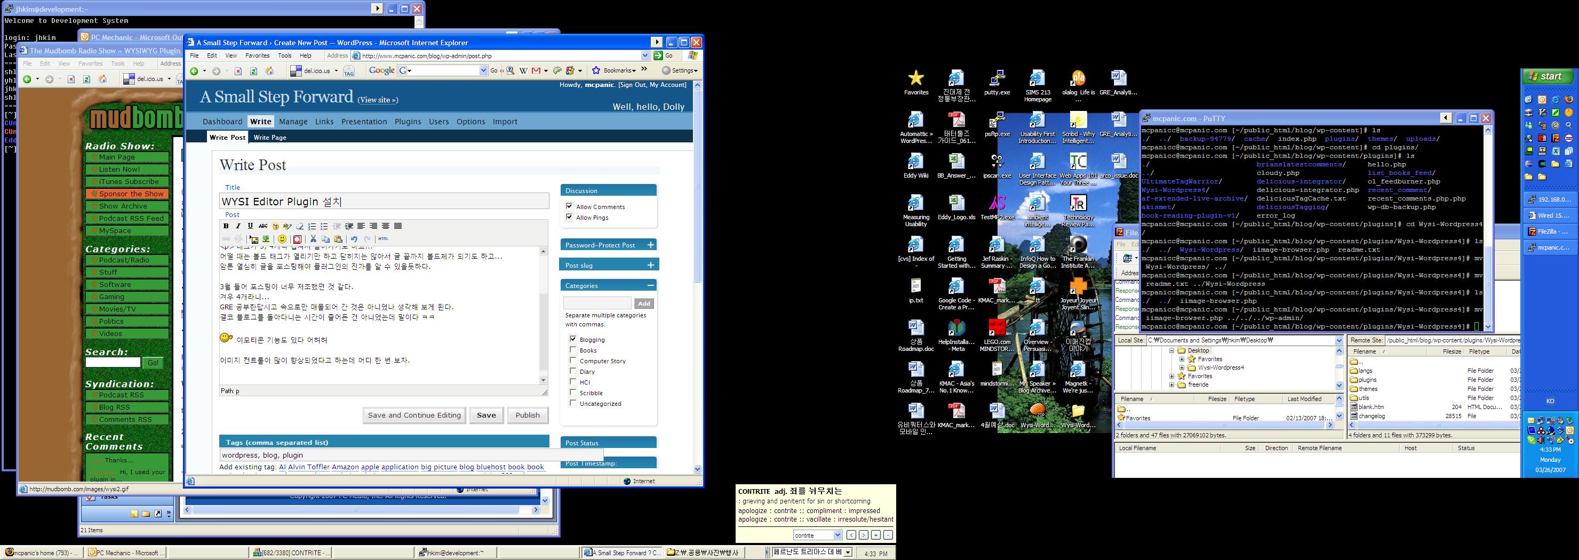
Task: Select psftp.exe desktop icon
Action: [x=996, y=124]
